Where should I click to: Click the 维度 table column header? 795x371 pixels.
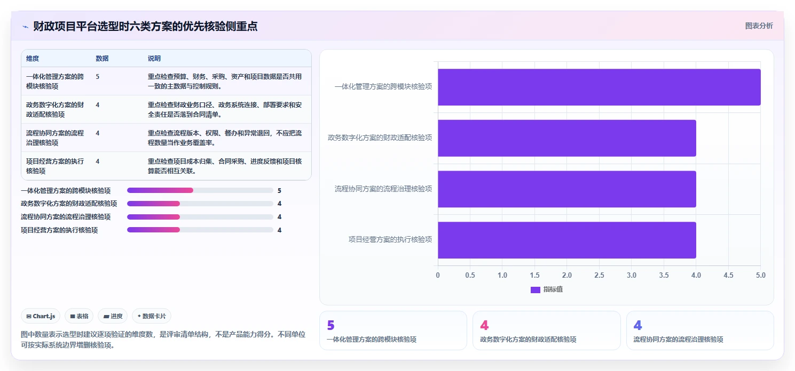[x=33, y=59]
